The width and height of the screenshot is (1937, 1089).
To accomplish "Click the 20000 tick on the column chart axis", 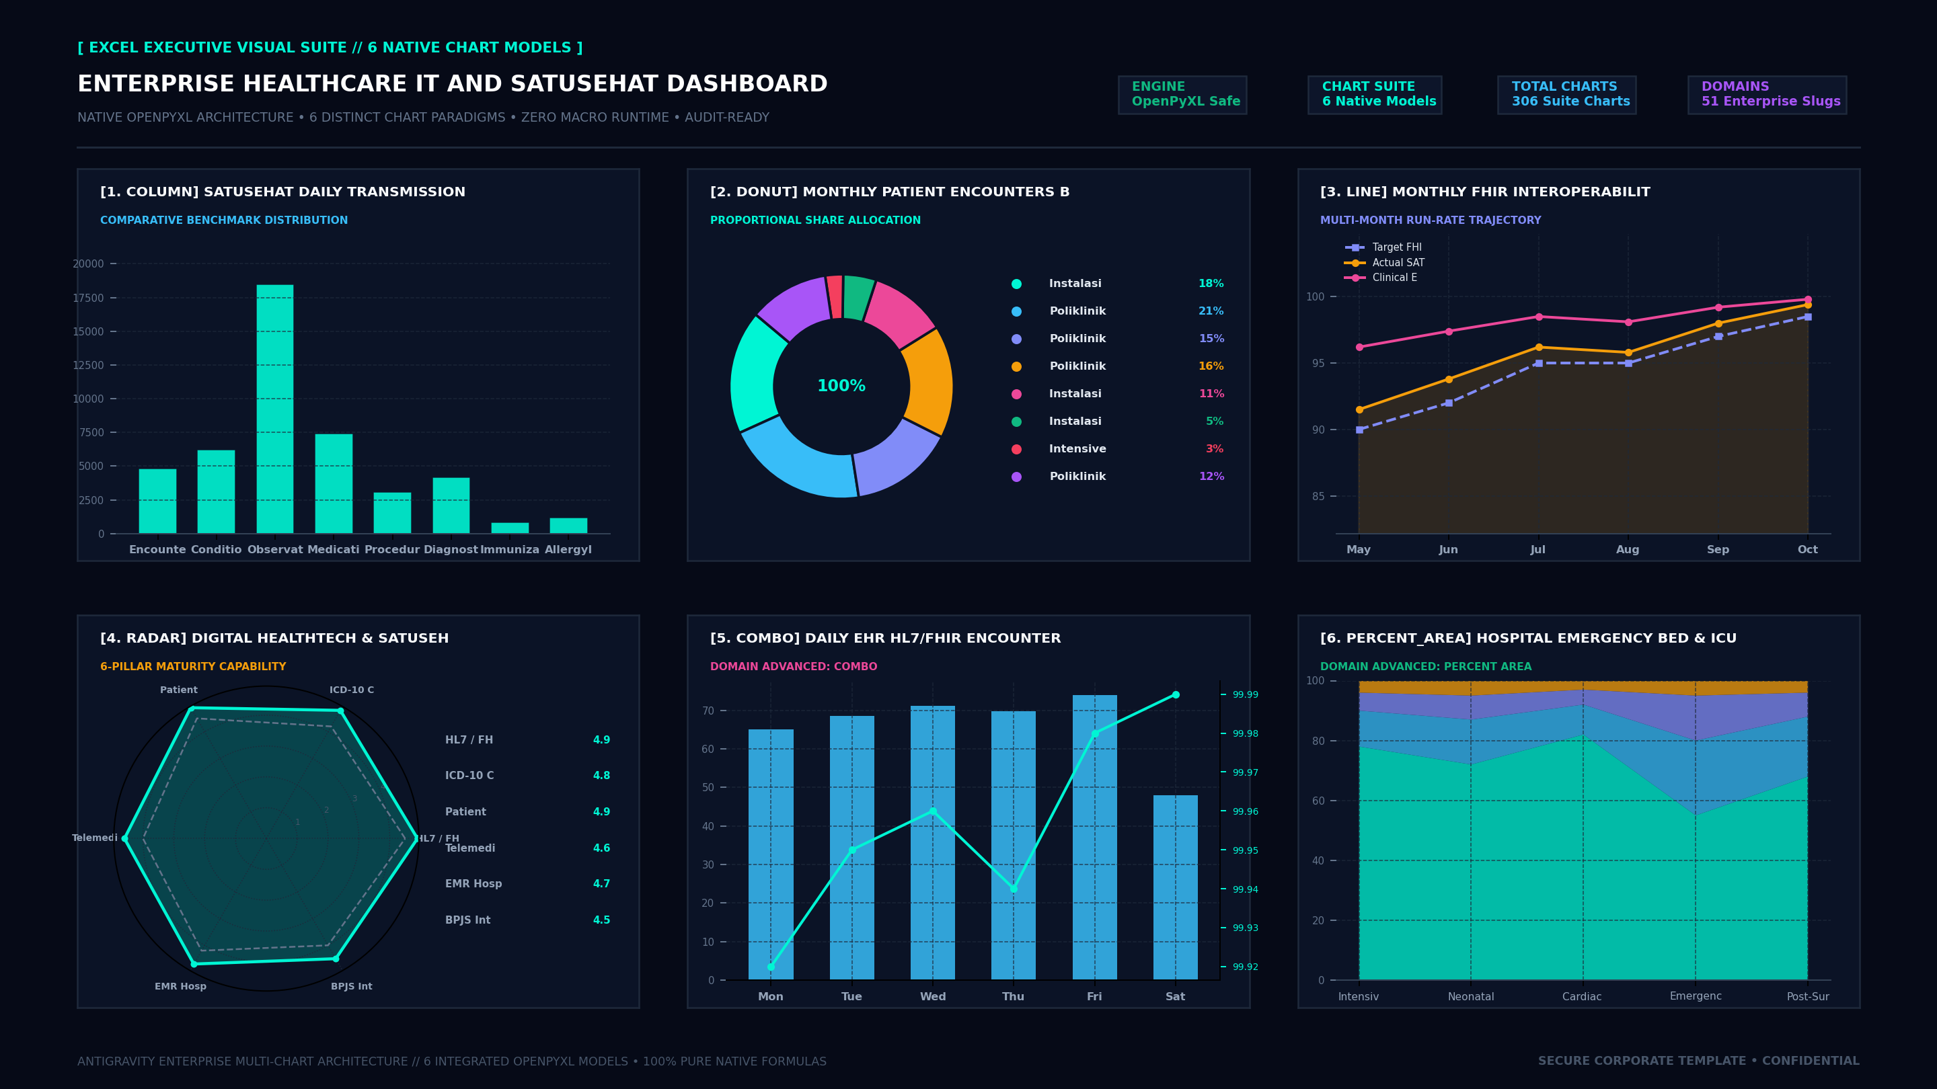I will click(88, 265).
